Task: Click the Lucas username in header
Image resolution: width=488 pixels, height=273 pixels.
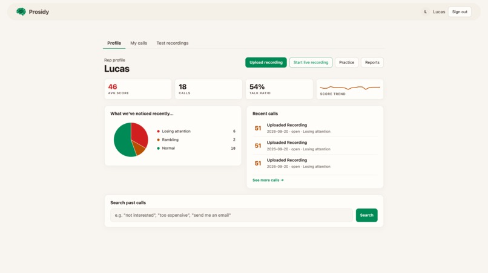Action: point(439,12)
